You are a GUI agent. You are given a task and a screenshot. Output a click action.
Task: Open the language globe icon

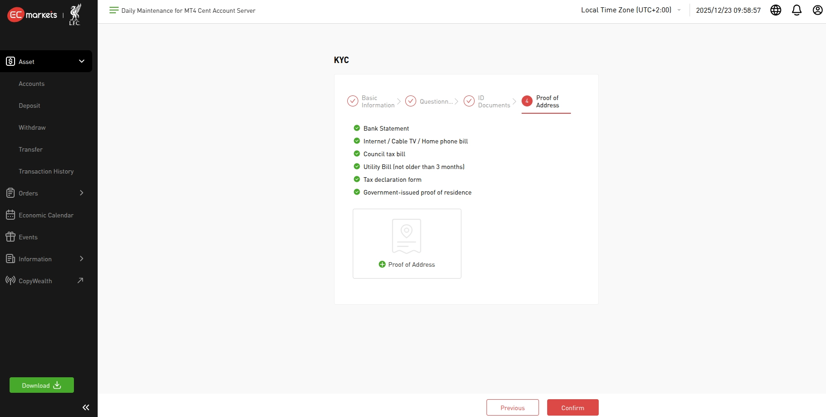(x=775, y=10)
